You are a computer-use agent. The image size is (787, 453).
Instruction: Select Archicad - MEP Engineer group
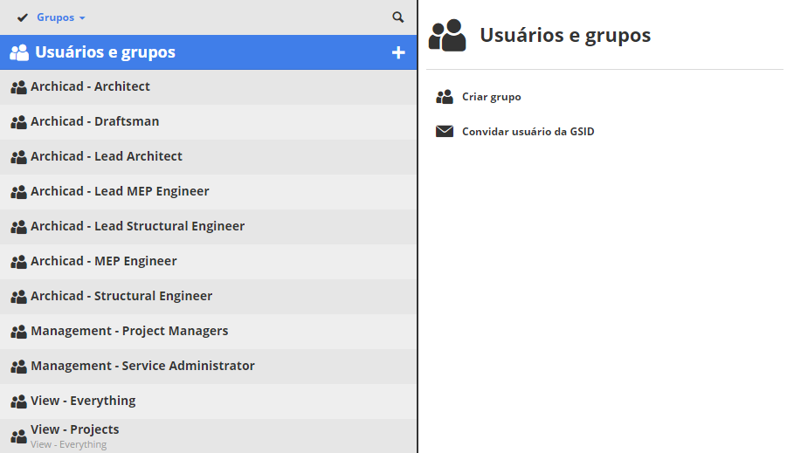(x=104, y=262)
